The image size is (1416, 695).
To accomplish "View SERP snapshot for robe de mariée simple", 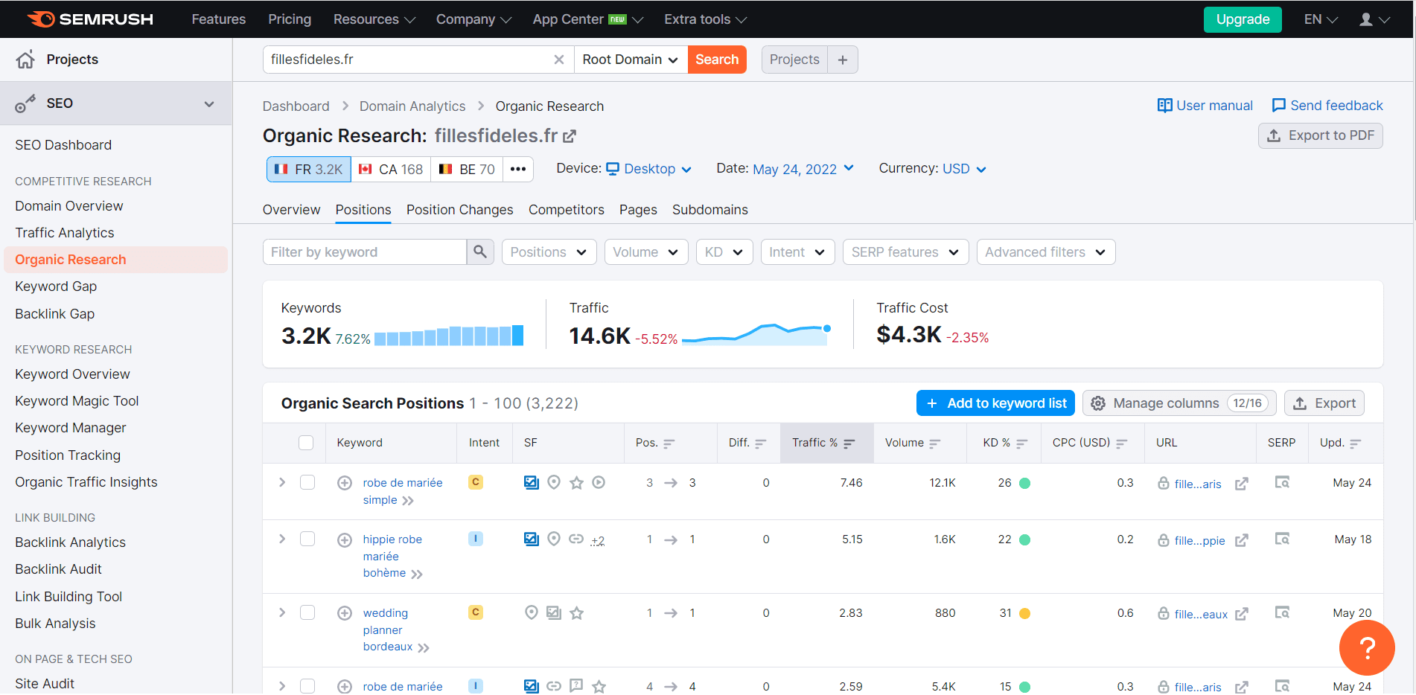I will [x=1282, y=483].
